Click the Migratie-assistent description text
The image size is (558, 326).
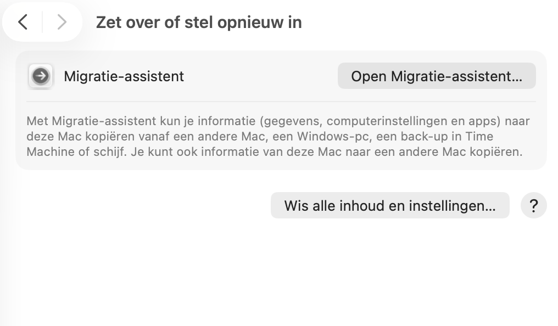pos(278,136)
